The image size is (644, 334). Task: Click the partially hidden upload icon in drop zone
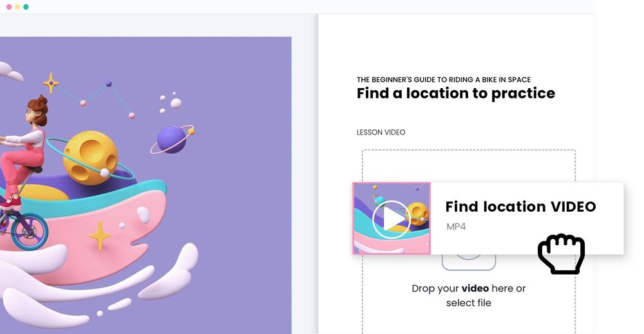[x=469, y=262]
